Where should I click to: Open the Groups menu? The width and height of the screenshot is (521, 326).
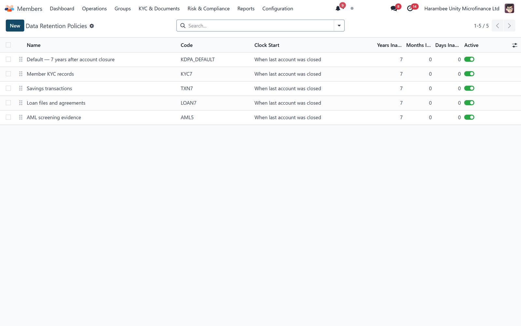tap(123, 8)
